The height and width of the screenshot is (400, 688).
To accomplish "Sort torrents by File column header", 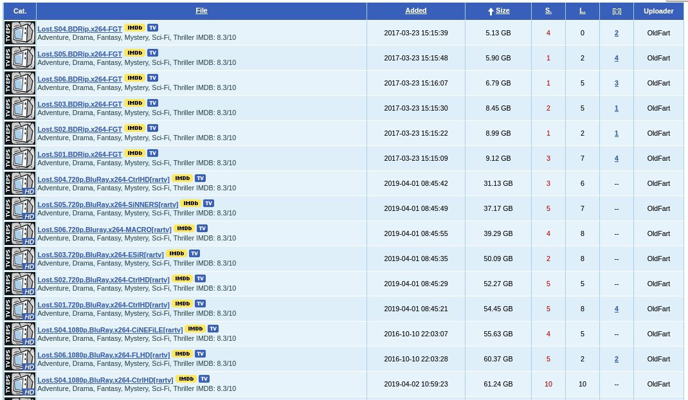I will click(201, 10).
